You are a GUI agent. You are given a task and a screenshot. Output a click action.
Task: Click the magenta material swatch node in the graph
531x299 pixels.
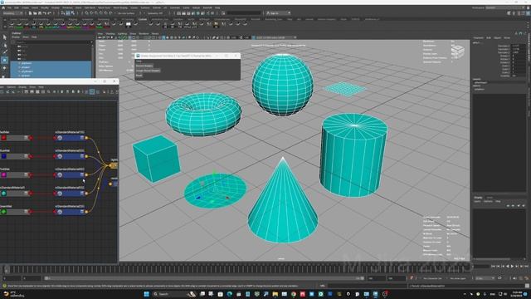click(x=3, y=175)
